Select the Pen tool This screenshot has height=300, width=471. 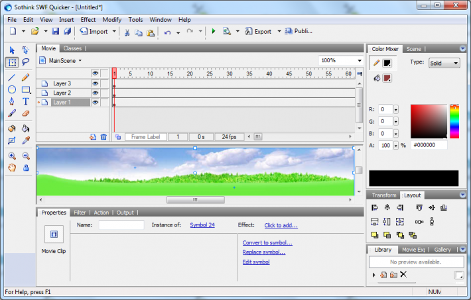tap(12, 101)
